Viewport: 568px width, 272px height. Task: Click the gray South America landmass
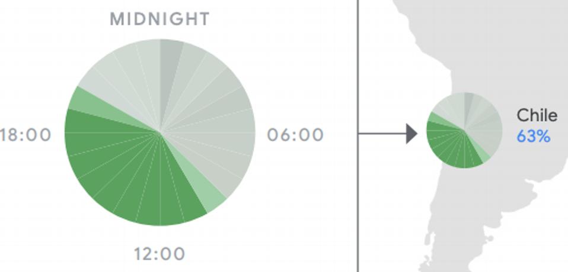(x=507, y=54)
